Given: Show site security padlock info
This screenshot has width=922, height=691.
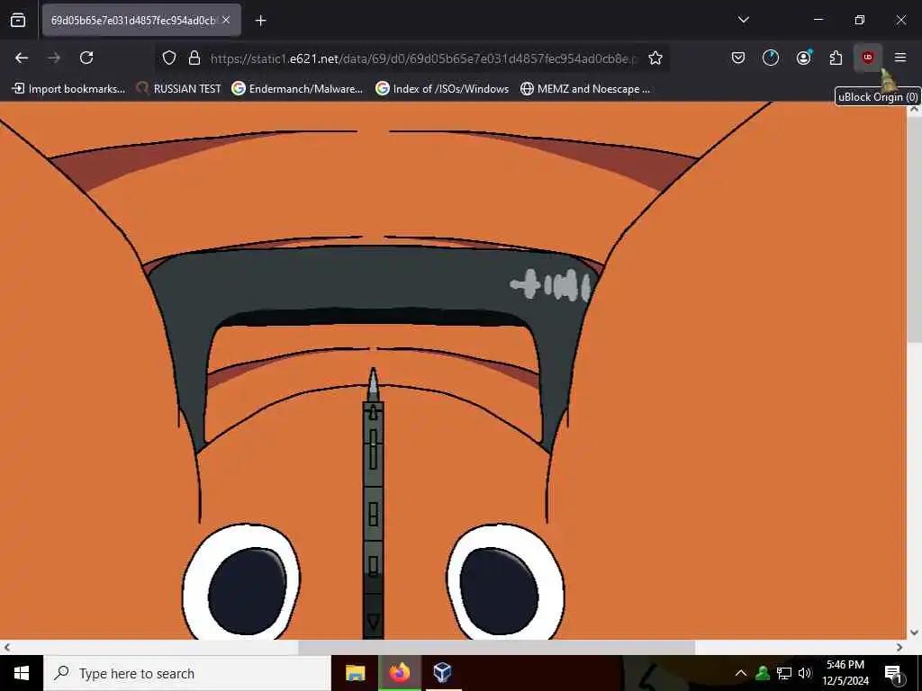Looking at the screenshot, I should [x=194, y=58].
